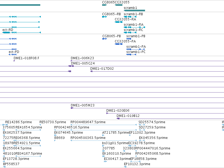
Task: Click the DME1-017D02 clone start arrow
Action: (x=91, y=71)
